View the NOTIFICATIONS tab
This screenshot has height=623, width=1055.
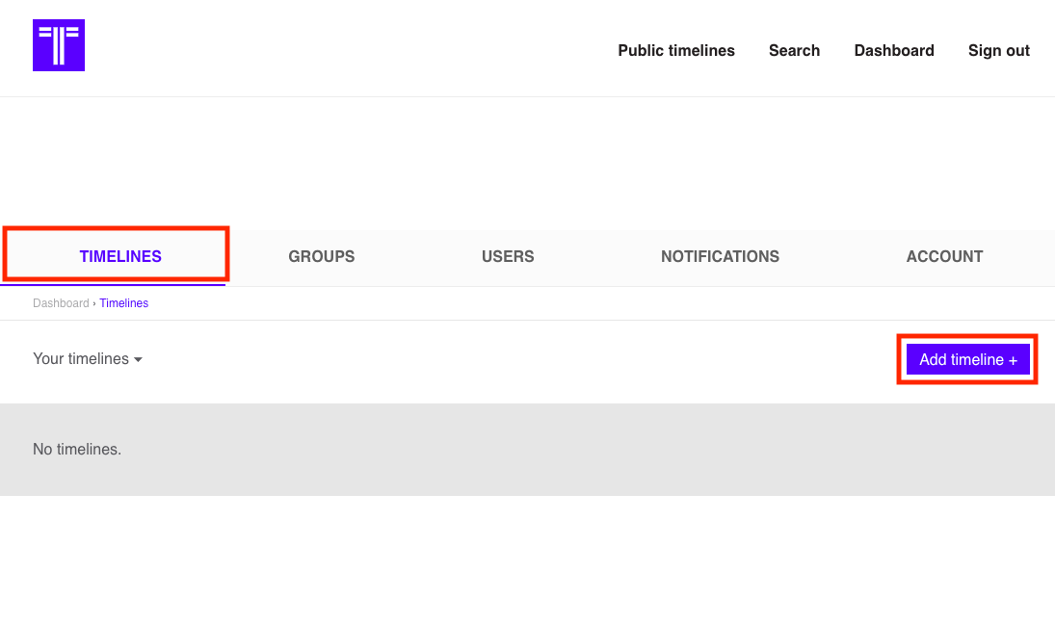(720, 257)
